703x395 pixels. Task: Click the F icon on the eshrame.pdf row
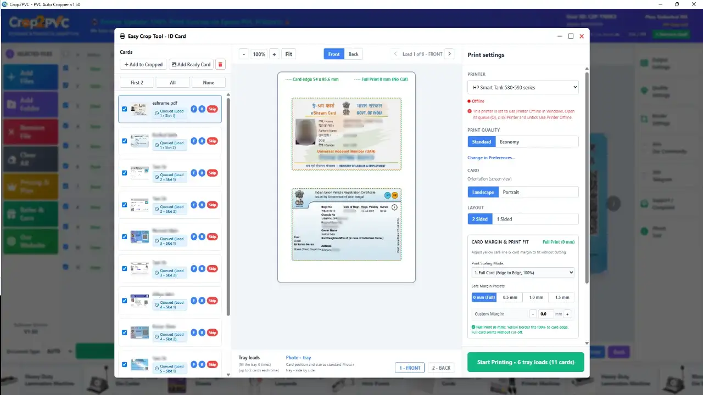(194, 109)
